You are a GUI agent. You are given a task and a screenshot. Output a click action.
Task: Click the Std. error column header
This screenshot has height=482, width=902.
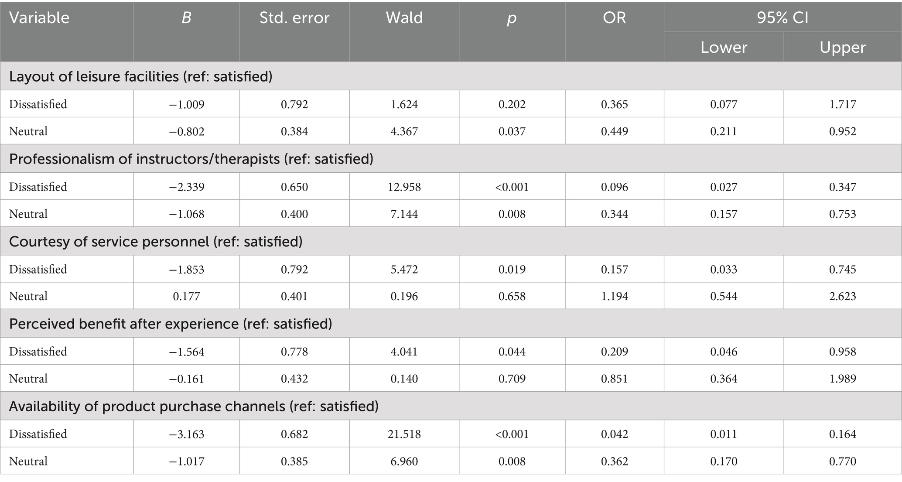294,18
